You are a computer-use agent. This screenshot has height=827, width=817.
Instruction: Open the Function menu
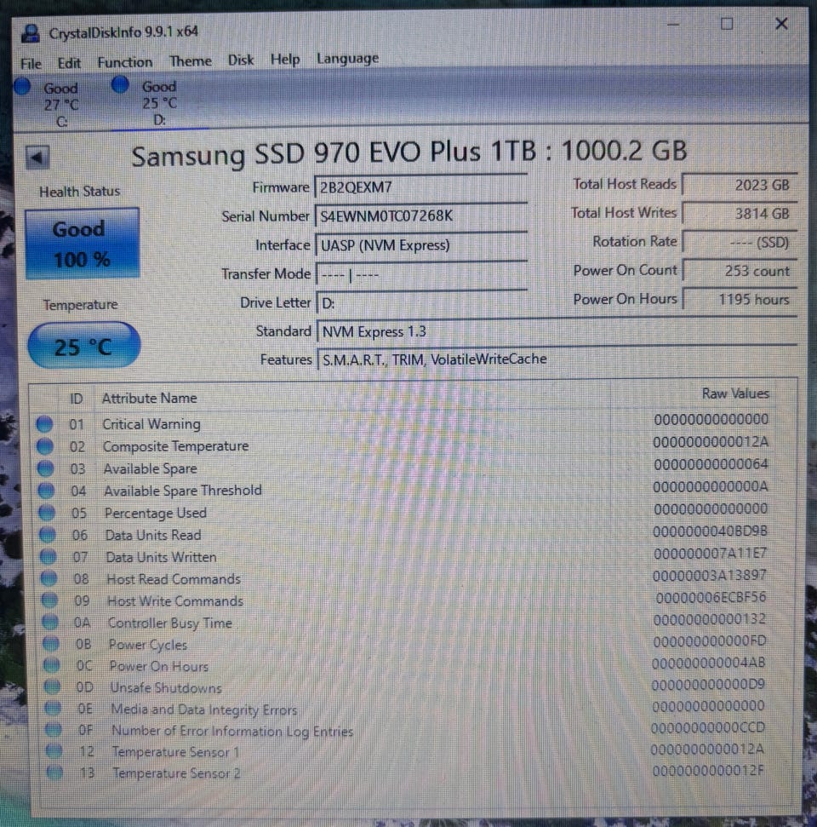point(124,62)
